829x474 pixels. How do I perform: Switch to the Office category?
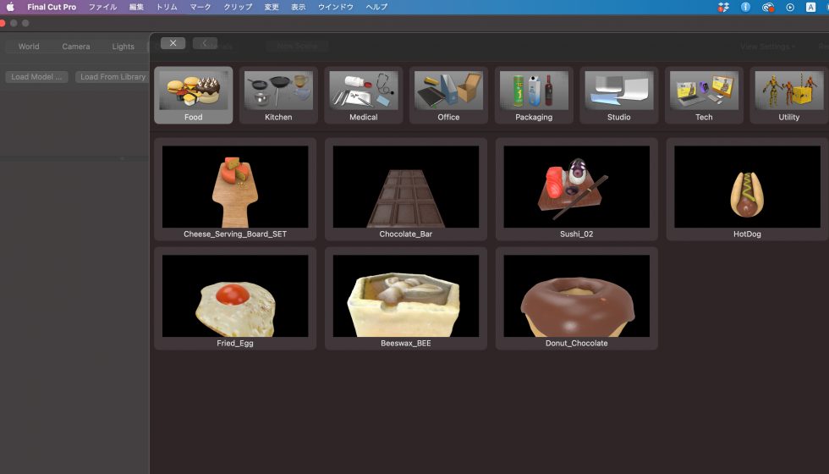tap(448, 95)
